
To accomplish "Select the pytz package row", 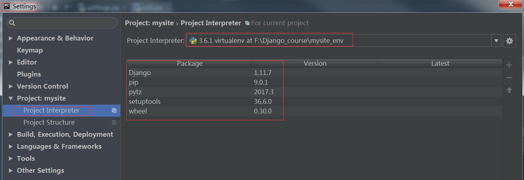I will click(315, 92).
